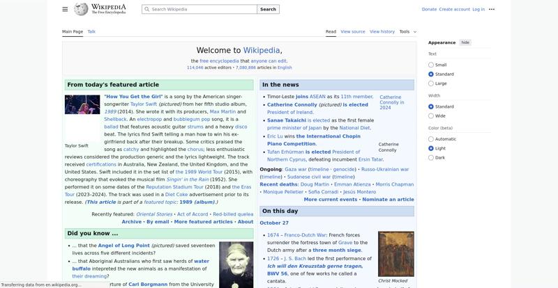Hide the Appearance panel
558x288 pixels.
point(465,42)
